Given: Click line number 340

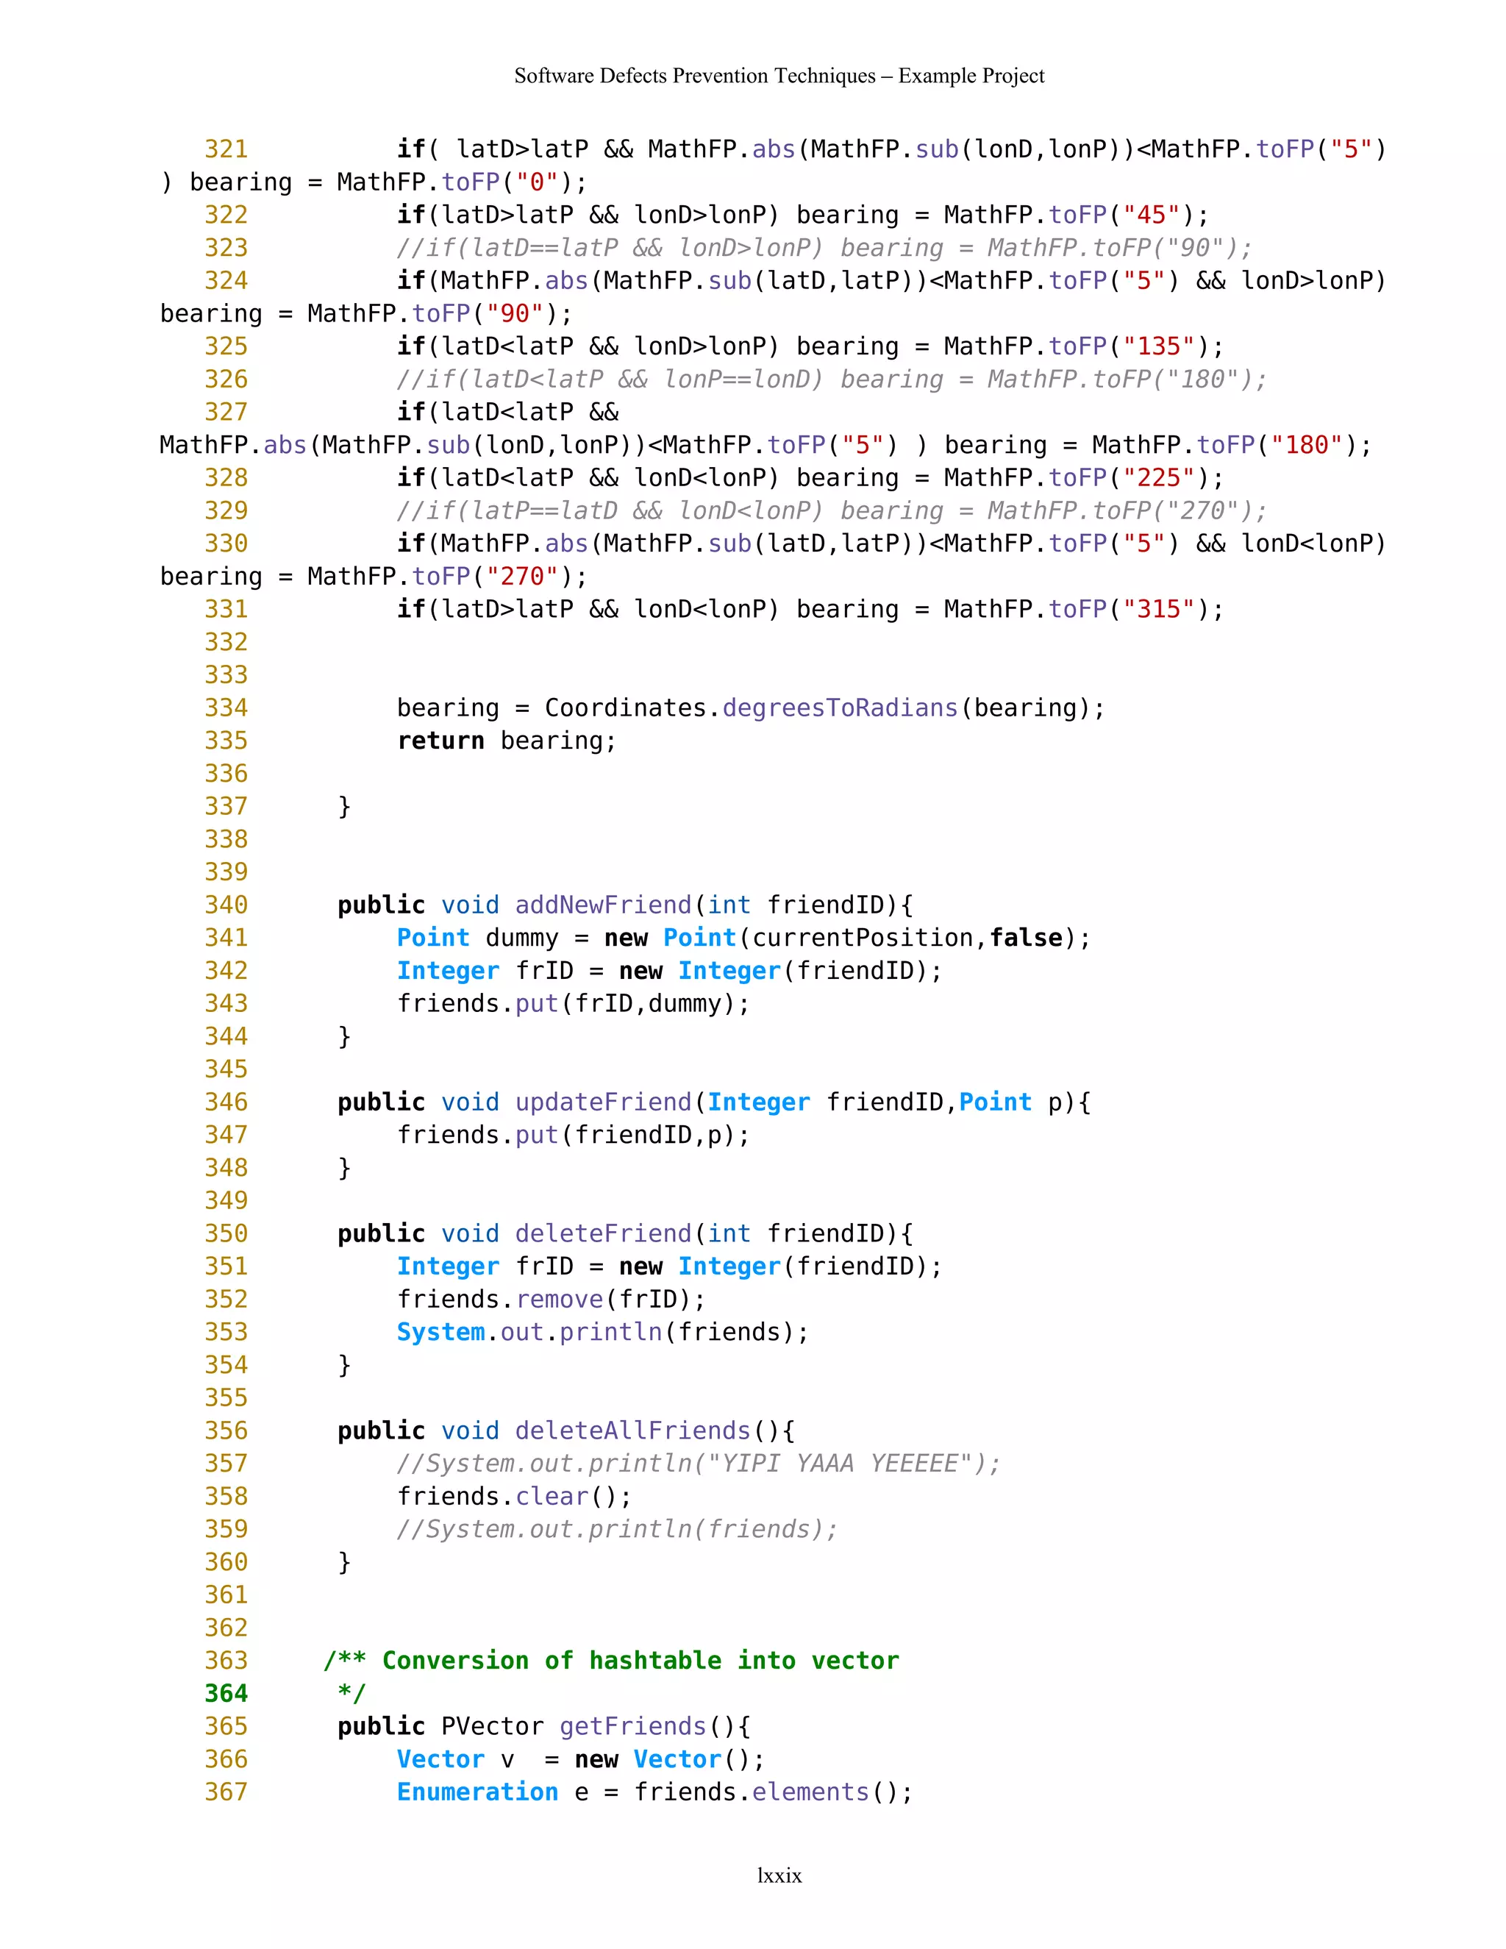Looking at the screenshot, I should click(x=226, y=905).
